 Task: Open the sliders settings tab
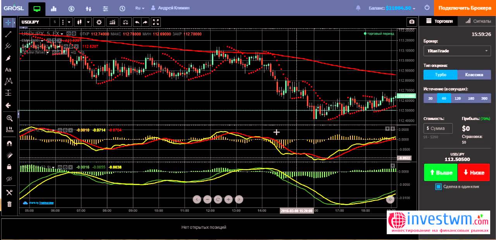coord(106,8)
